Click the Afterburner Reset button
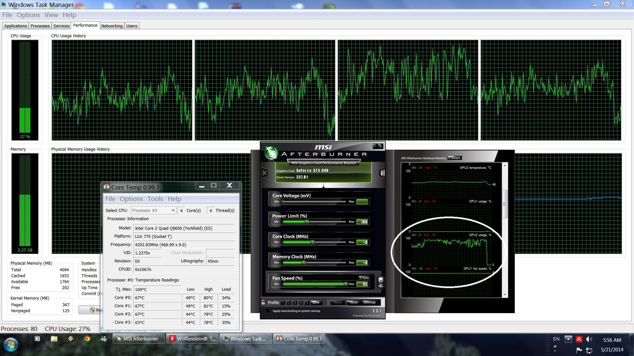Viewport: 634px width, 356px height. click(353, 303)
